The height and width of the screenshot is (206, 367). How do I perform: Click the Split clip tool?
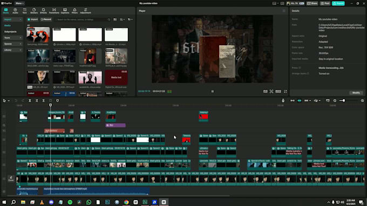coord(30,101)
